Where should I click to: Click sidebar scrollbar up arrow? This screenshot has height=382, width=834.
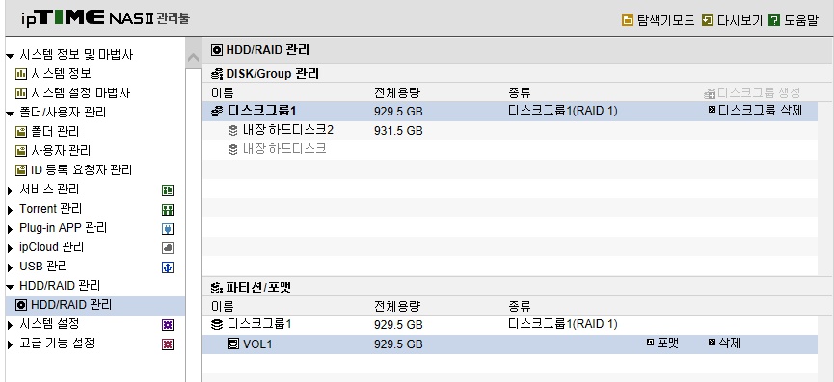[193, 58]
